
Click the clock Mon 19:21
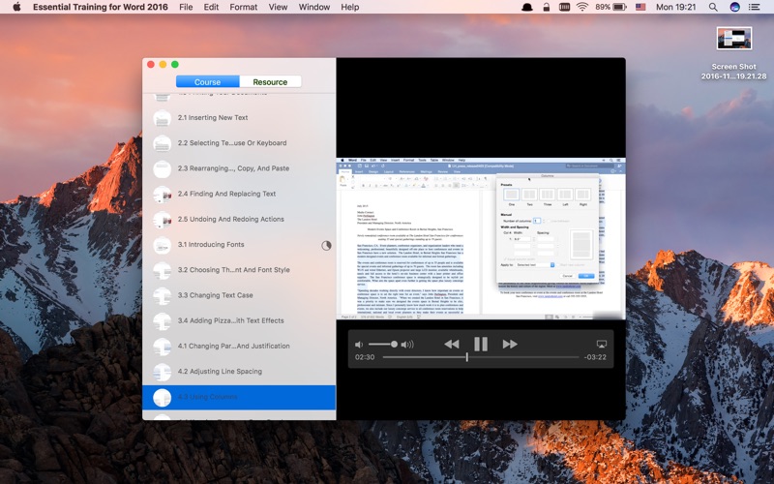tap(675, 7)
